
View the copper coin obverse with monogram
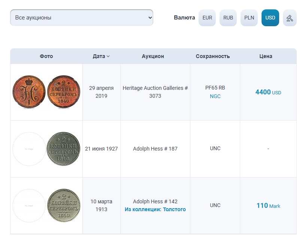click(29, 92)
